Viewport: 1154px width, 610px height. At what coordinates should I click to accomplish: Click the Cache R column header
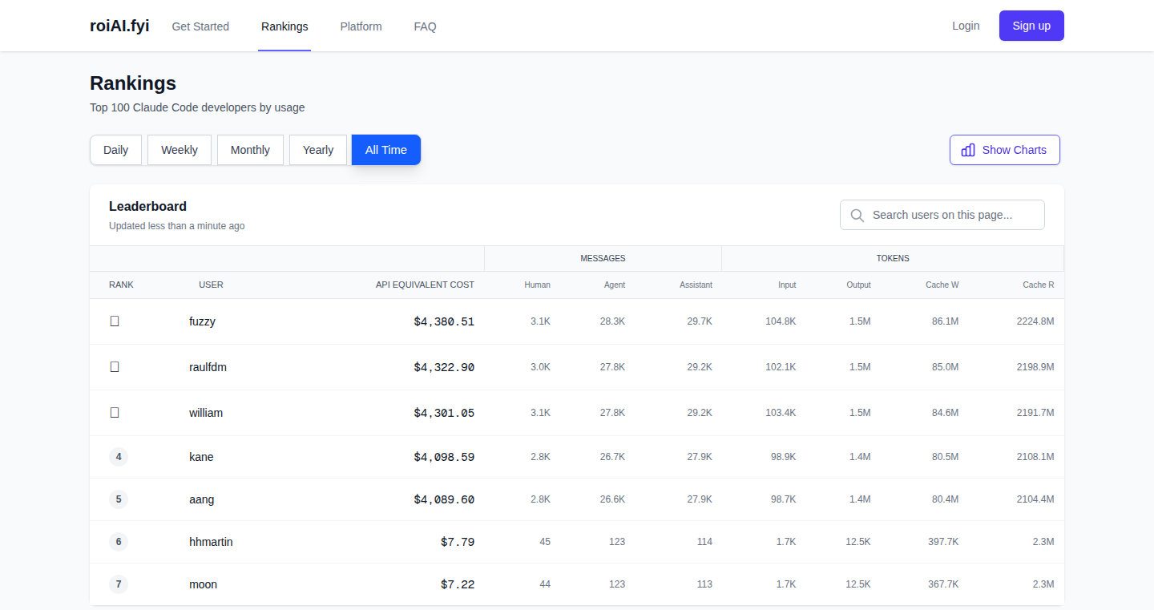(1039, 285)
